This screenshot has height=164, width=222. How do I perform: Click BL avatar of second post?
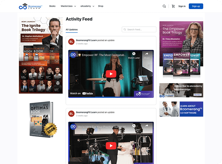coord(71,114)
